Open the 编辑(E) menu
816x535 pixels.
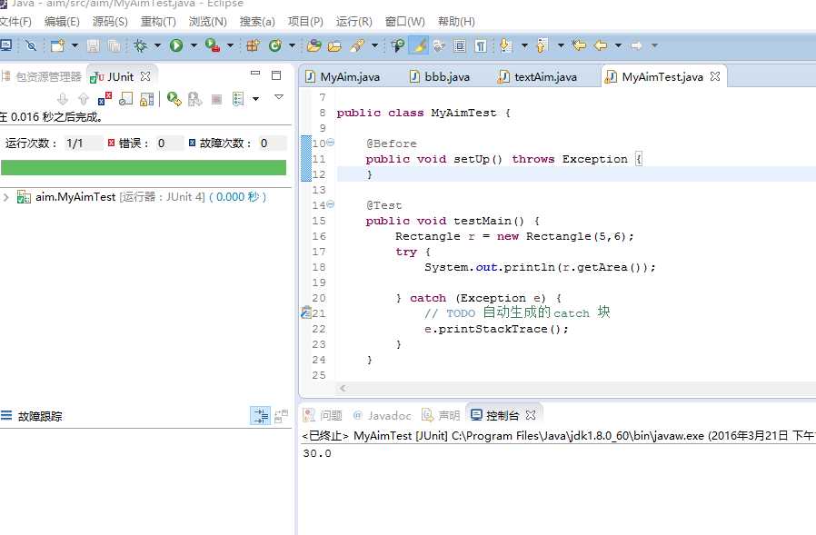[x=62, y=21]
